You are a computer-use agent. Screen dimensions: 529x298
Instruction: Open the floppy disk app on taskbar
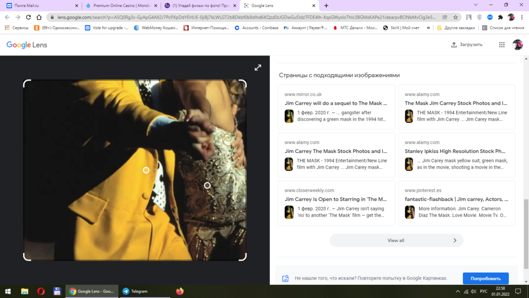(x=57, y=291)
